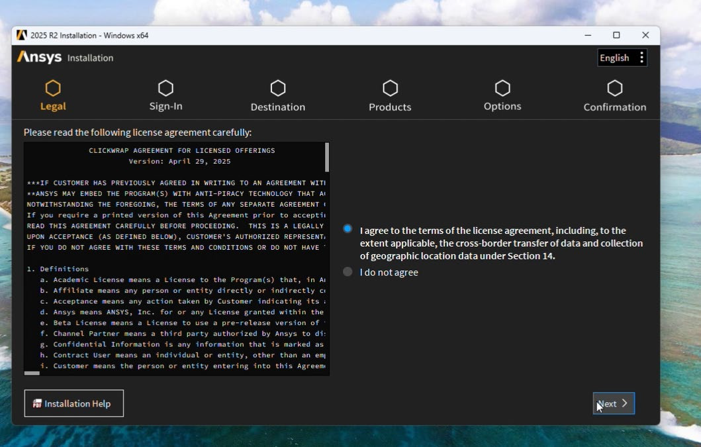701x447 pixels.
Task: Click the license text horizontal scrollbar thumb
Action: 32,373
